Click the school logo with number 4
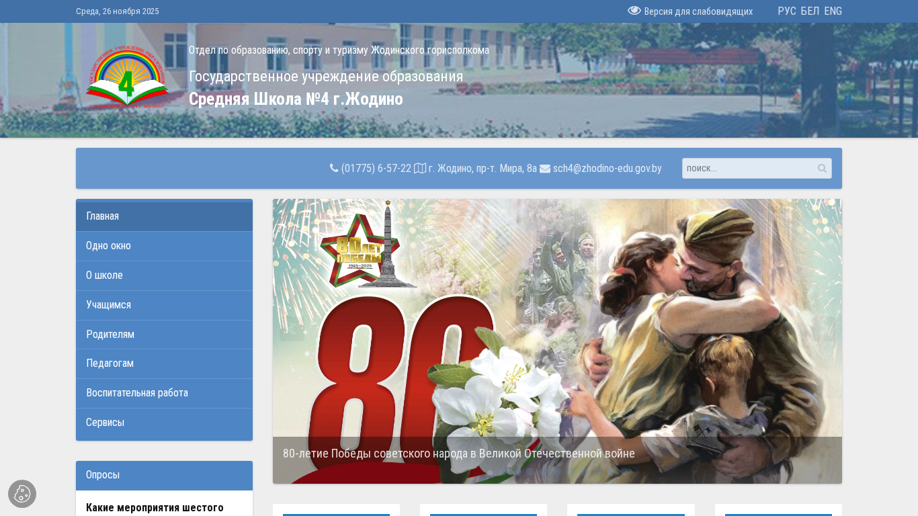The height and width of the screenshot is (516, 918). (x=127, y=77)
